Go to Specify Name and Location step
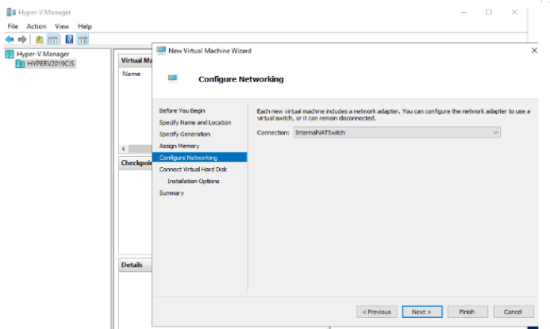Image resolution: width=550 pixels, height=329 pixels. (x=195, y=123)
